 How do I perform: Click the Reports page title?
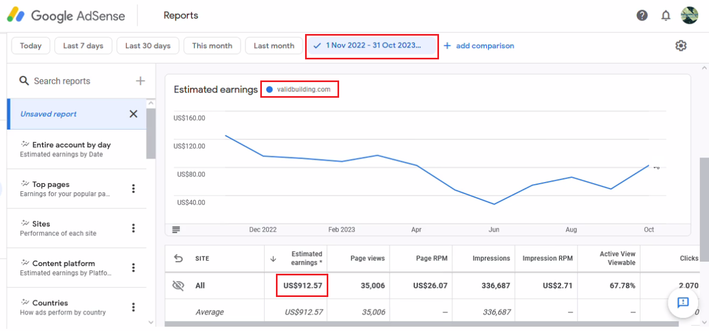pos(181,16)
